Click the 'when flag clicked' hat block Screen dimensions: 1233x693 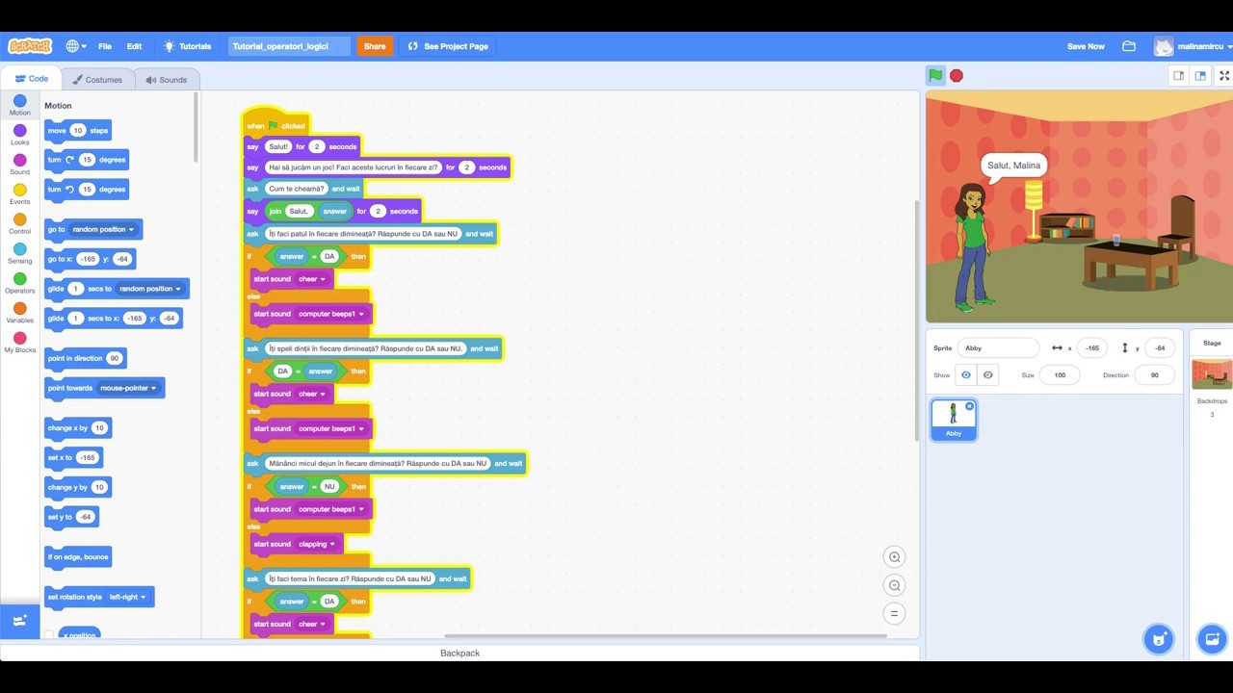276,123
